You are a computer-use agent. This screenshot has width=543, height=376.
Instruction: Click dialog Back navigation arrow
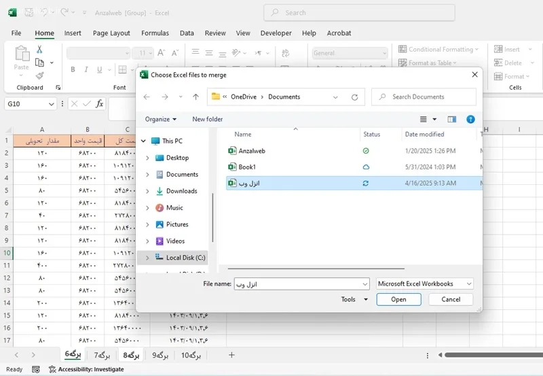click(x=147, y=97)
